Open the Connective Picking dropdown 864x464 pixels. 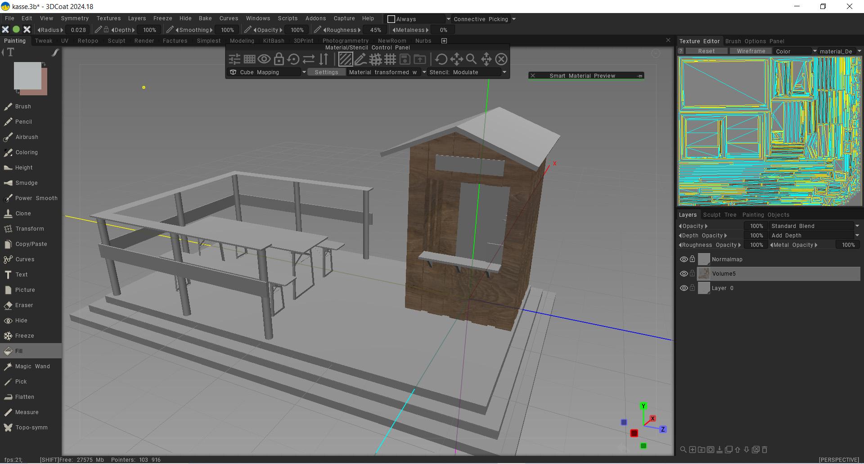click(484, 19)
